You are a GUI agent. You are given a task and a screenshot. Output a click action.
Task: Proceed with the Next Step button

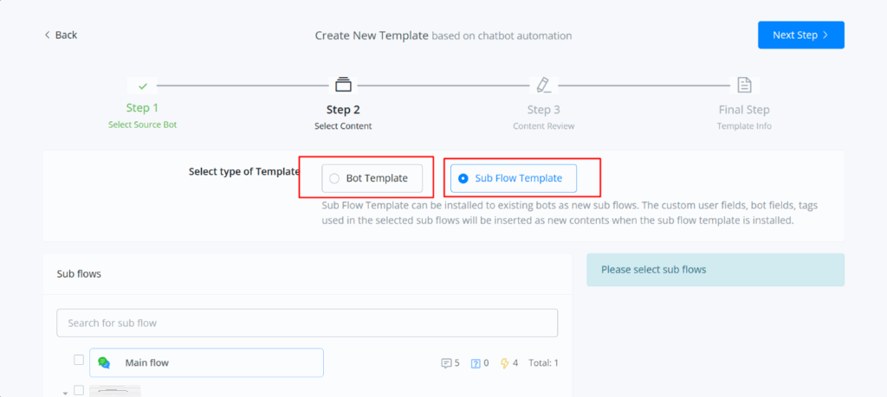[x=800, y=35]
